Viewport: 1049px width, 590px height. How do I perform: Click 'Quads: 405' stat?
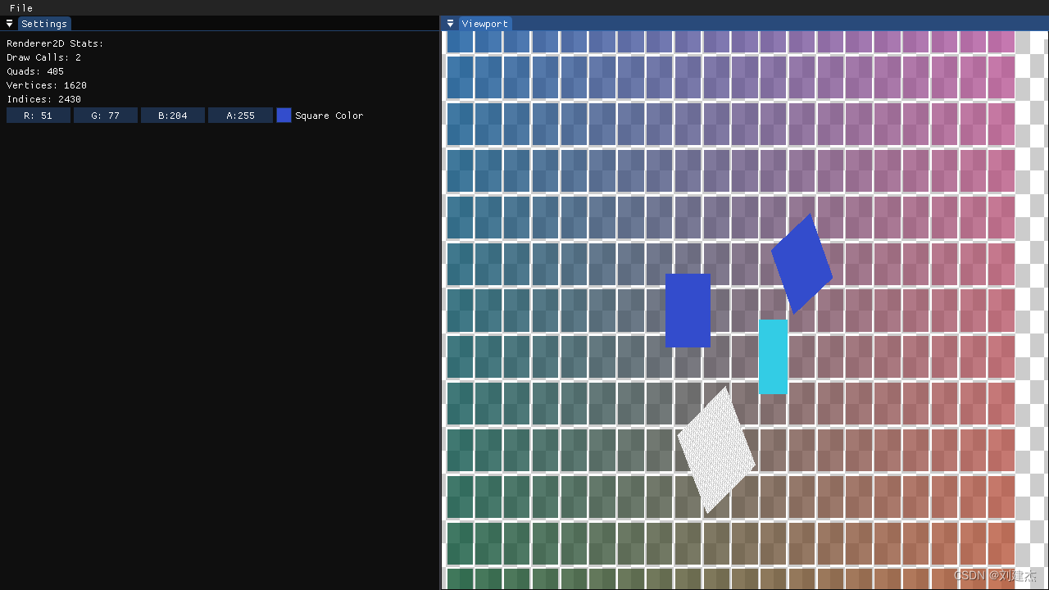pos(35,71)
